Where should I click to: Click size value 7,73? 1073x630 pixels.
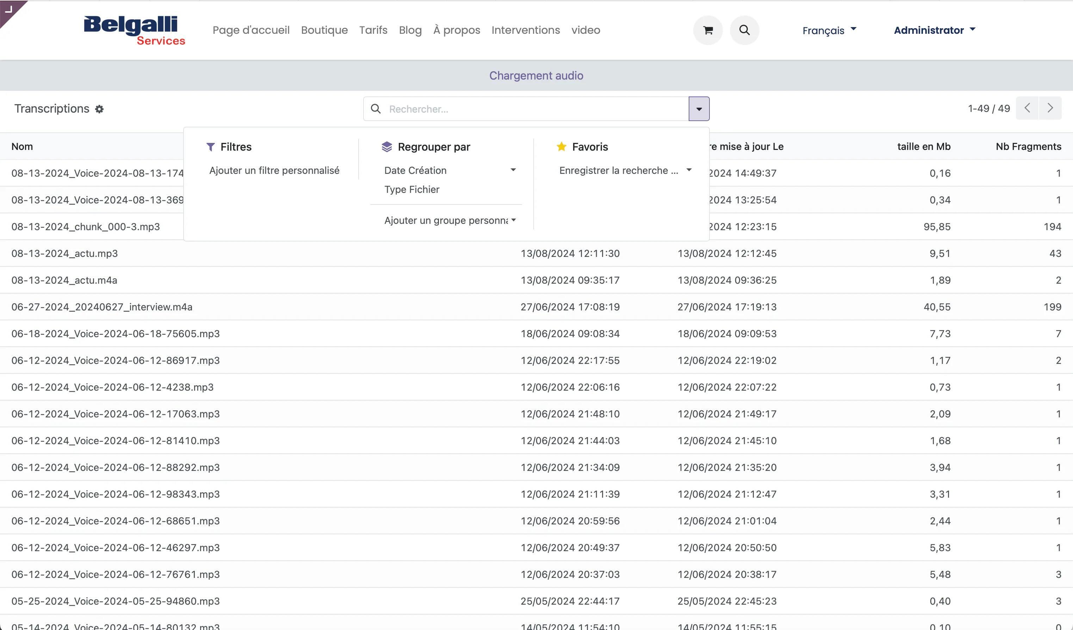click(x=940, y=334)
